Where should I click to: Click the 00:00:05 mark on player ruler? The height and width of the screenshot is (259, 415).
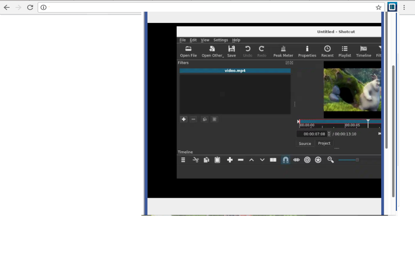[352, 125]
